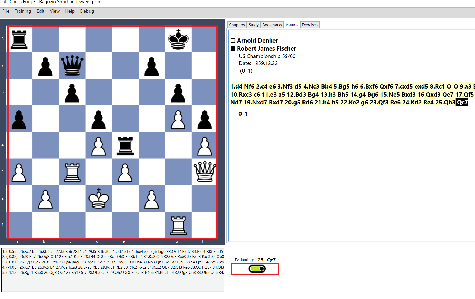Screen dimensions: 475x299
Task: Click the black rook on e4
Action: tap(125, 145)
